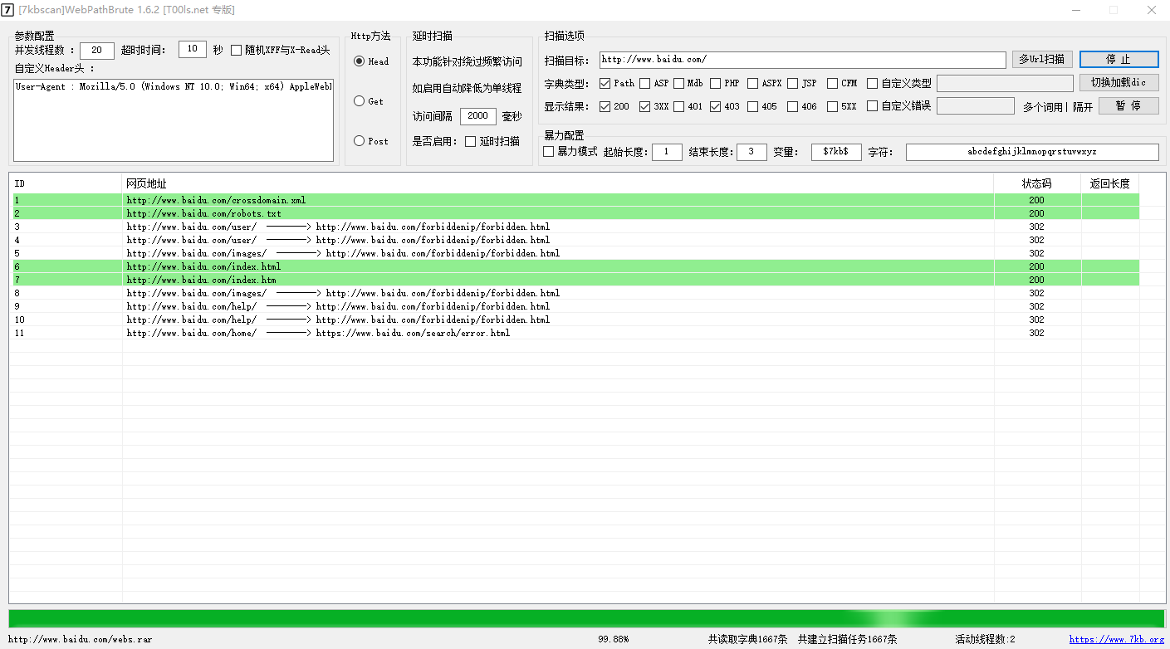Screen dimensions: 1170x649
Task: Select result row 9 for /help/
Action: (575, 306)
